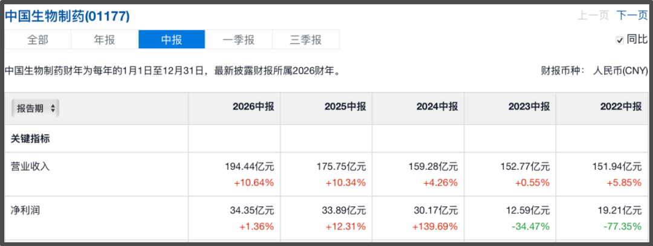Click the 报告期 sort arrows icon
The image size is (653, 246).
point(53,109)
